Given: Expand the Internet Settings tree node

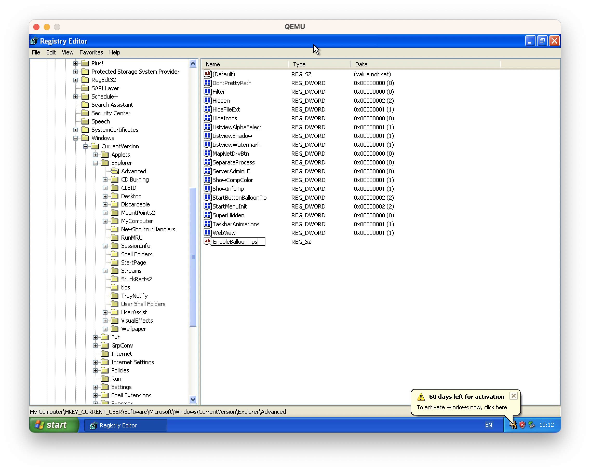Looking at the screenshot, I should point(95,362).
